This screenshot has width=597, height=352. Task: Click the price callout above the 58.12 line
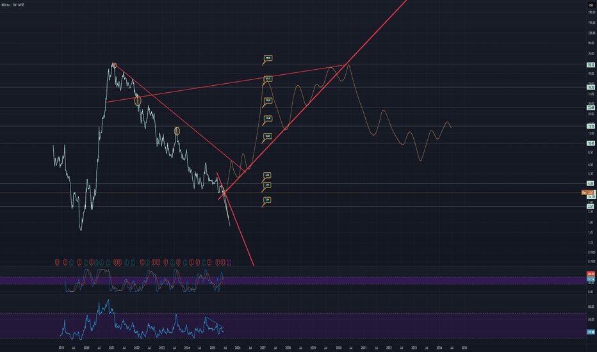click(268, 58)
